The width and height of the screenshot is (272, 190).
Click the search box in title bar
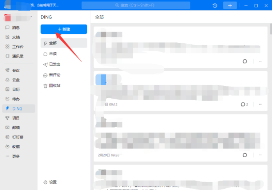point(136,5)
